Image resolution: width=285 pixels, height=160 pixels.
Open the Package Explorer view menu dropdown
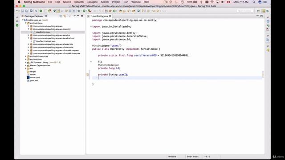click(74, 16)
